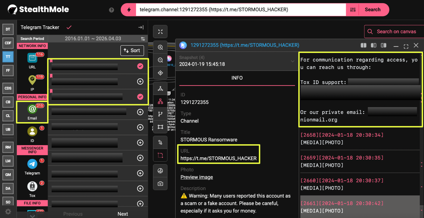
Task: Click the zoom in canvas icon
Action: coord(160,47)
